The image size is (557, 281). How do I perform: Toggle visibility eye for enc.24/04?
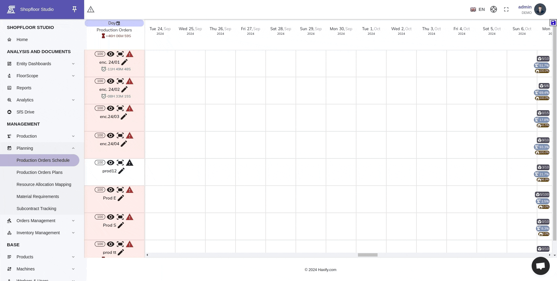click(x=111, y=136)
